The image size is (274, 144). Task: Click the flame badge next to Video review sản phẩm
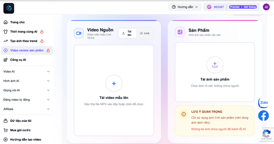(48, 50)
